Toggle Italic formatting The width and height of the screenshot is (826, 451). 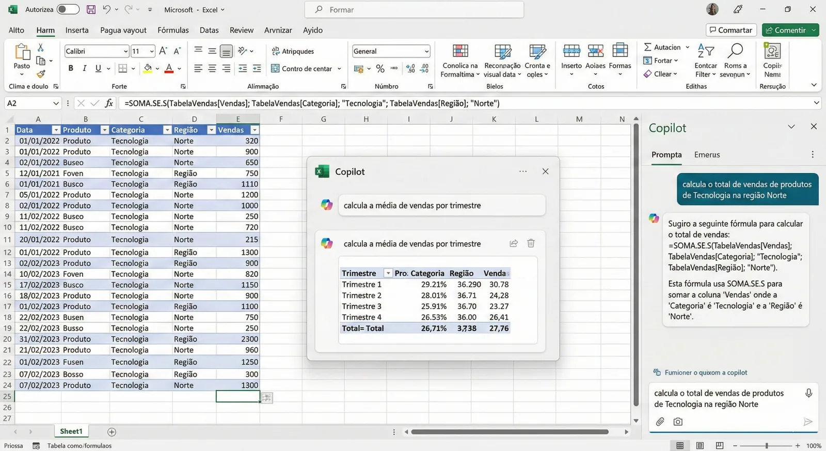tap(84, 68)
